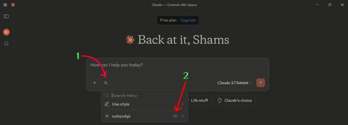348x125 pixels.
Task: Select the notionApi menu entry
Action: [x=145, y=116]
